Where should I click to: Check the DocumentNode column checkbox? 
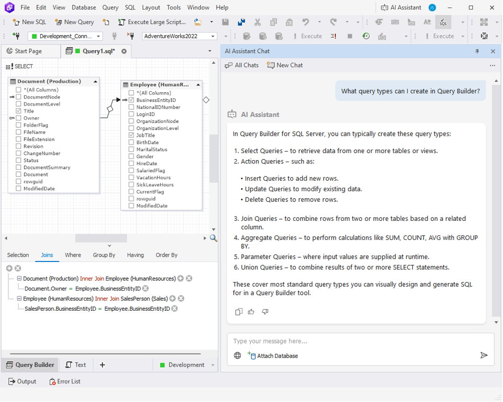tap(19, 97)
